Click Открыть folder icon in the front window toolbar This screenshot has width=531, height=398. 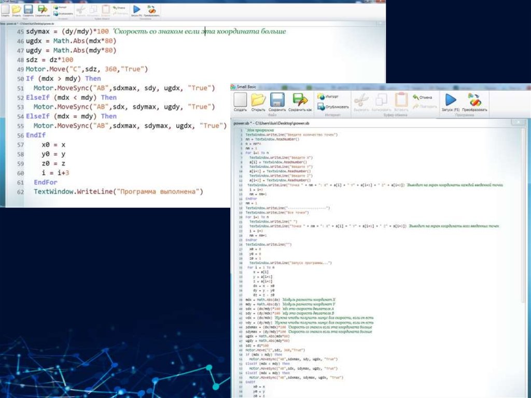258,100
